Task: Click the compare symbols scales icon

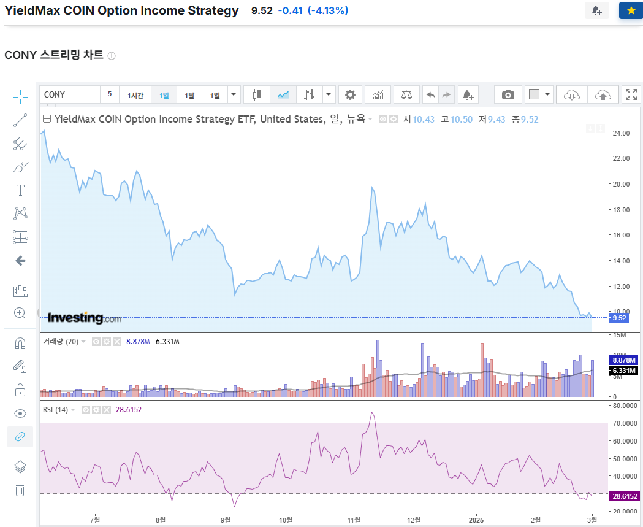Action: [x=406, y=95]
